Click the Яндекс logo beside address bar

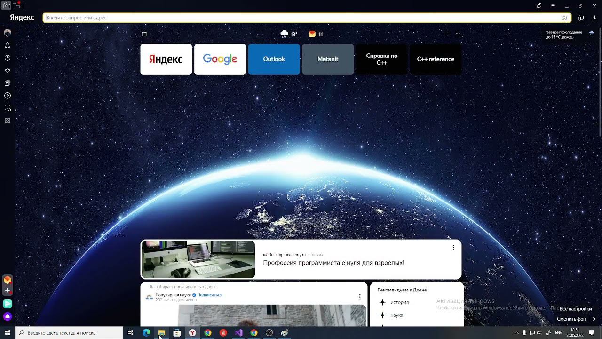[x=22, y=17]
